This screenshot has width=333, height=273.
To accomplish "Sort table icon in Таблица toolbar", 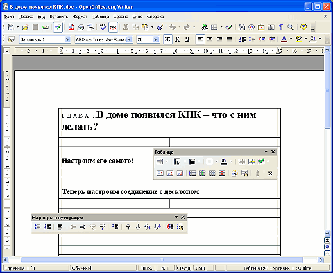I will point(257,173).
